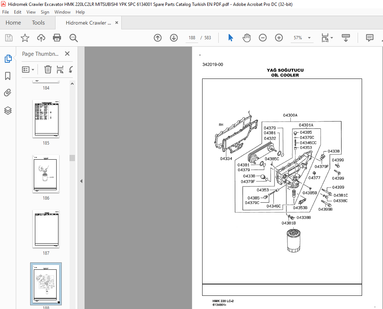Viewport: 383px width, 309px height.
Task: Select page 186 thumbnail
Action: pyautogui.click(x=46, y=174)
